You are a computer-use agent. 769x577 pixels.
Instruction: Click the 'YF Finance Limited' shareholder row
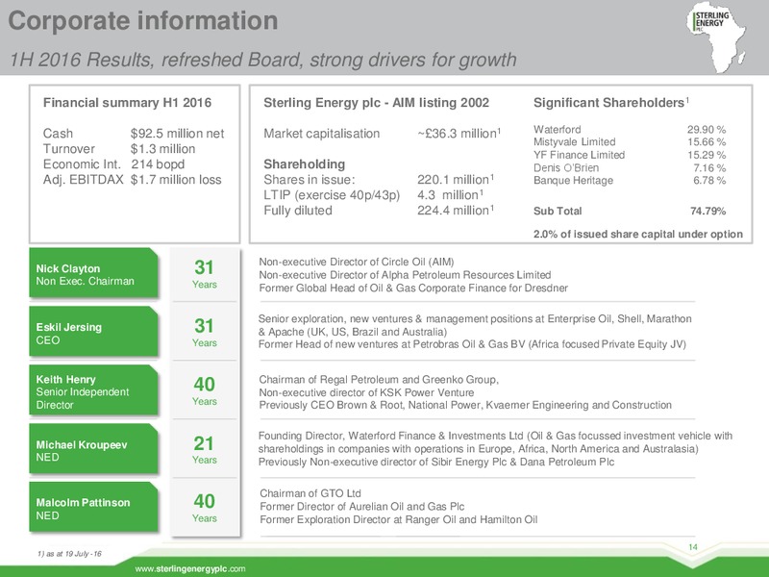tap(630, 155)
